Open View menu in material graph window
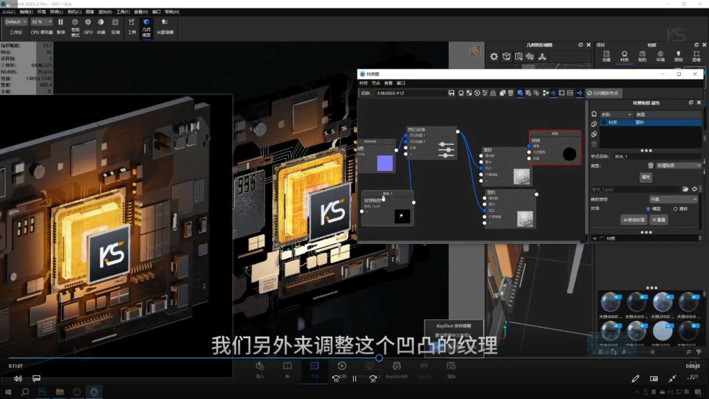The width and height of the screenshot is (709, 399). (388, 83)
